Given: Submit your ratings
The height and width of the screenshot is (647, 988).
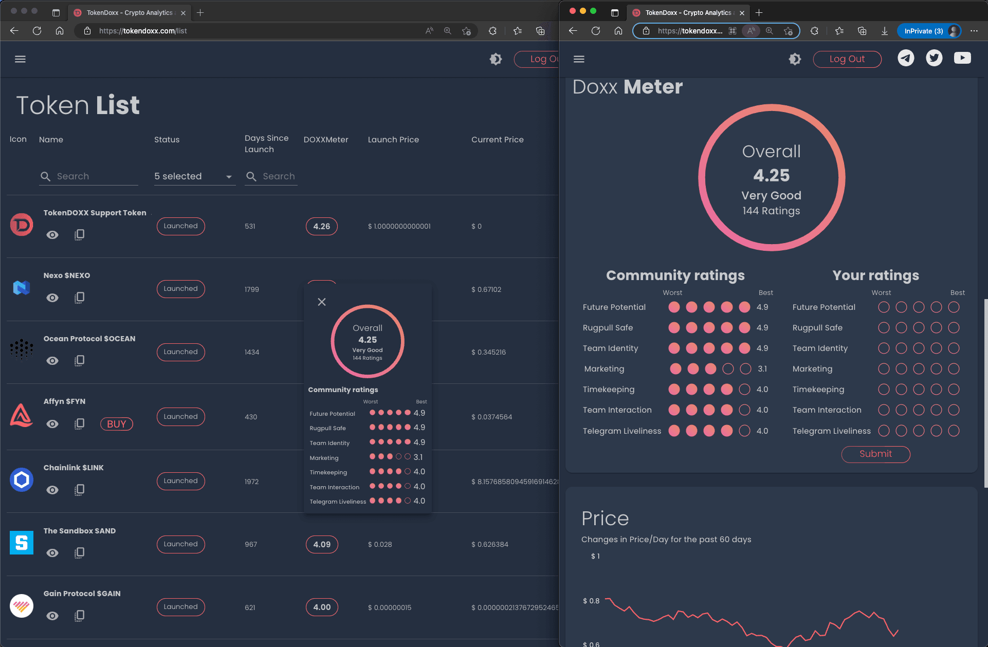Looking at the screenshot, I should pyautogui.click(x=875, y=454).
